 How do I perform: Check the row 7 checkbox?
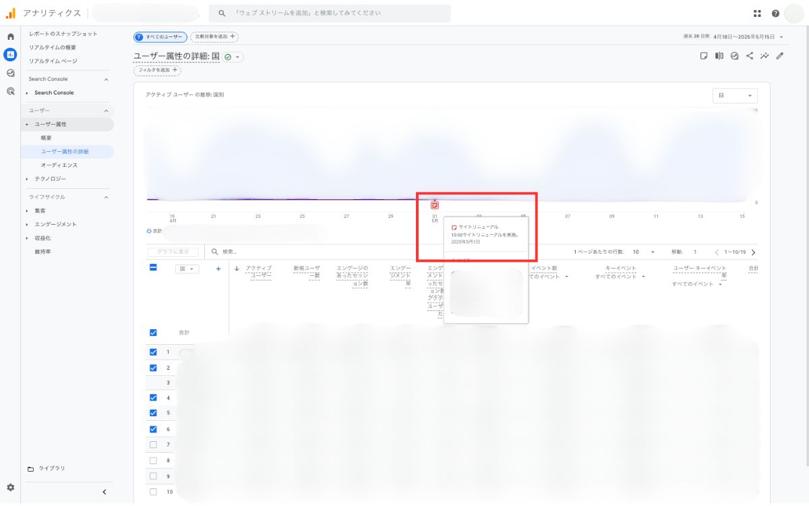(153, 445)
